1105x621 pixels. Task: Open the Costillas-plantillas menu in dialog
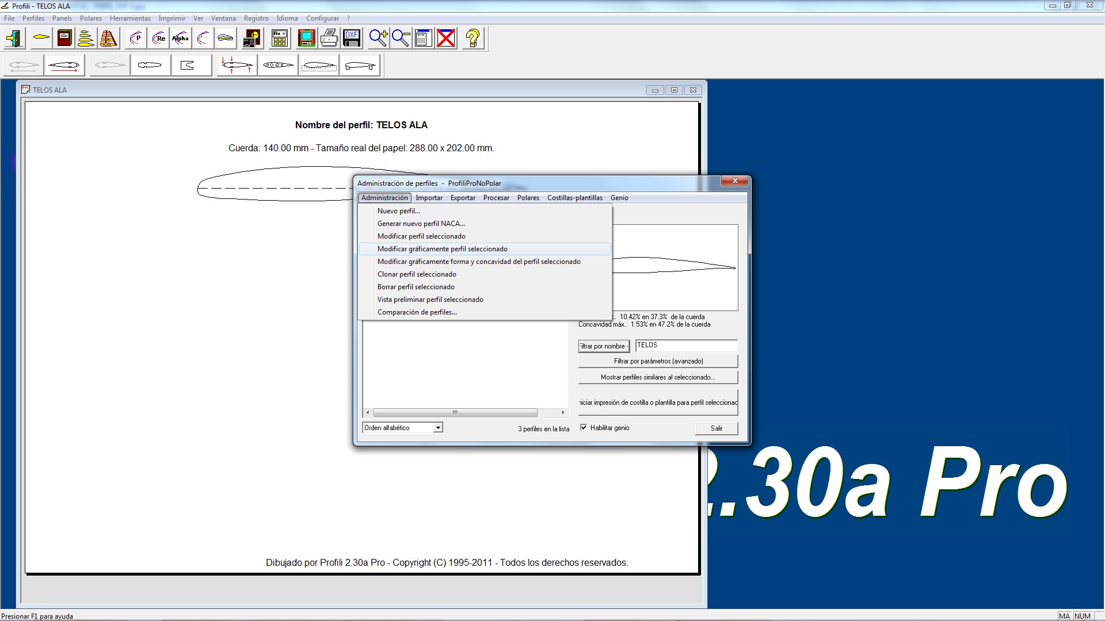pyautogui.click(x=574, y=198)
